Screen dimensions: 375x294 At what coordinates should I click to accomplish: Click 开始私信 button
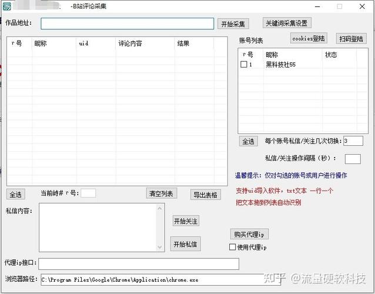pos(185,244)
